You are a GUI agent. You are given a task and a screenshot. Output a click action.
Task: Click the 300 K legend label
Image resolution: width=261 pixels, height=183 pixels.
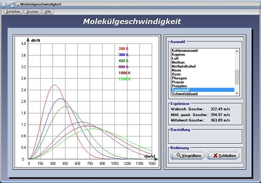[123, 55]
